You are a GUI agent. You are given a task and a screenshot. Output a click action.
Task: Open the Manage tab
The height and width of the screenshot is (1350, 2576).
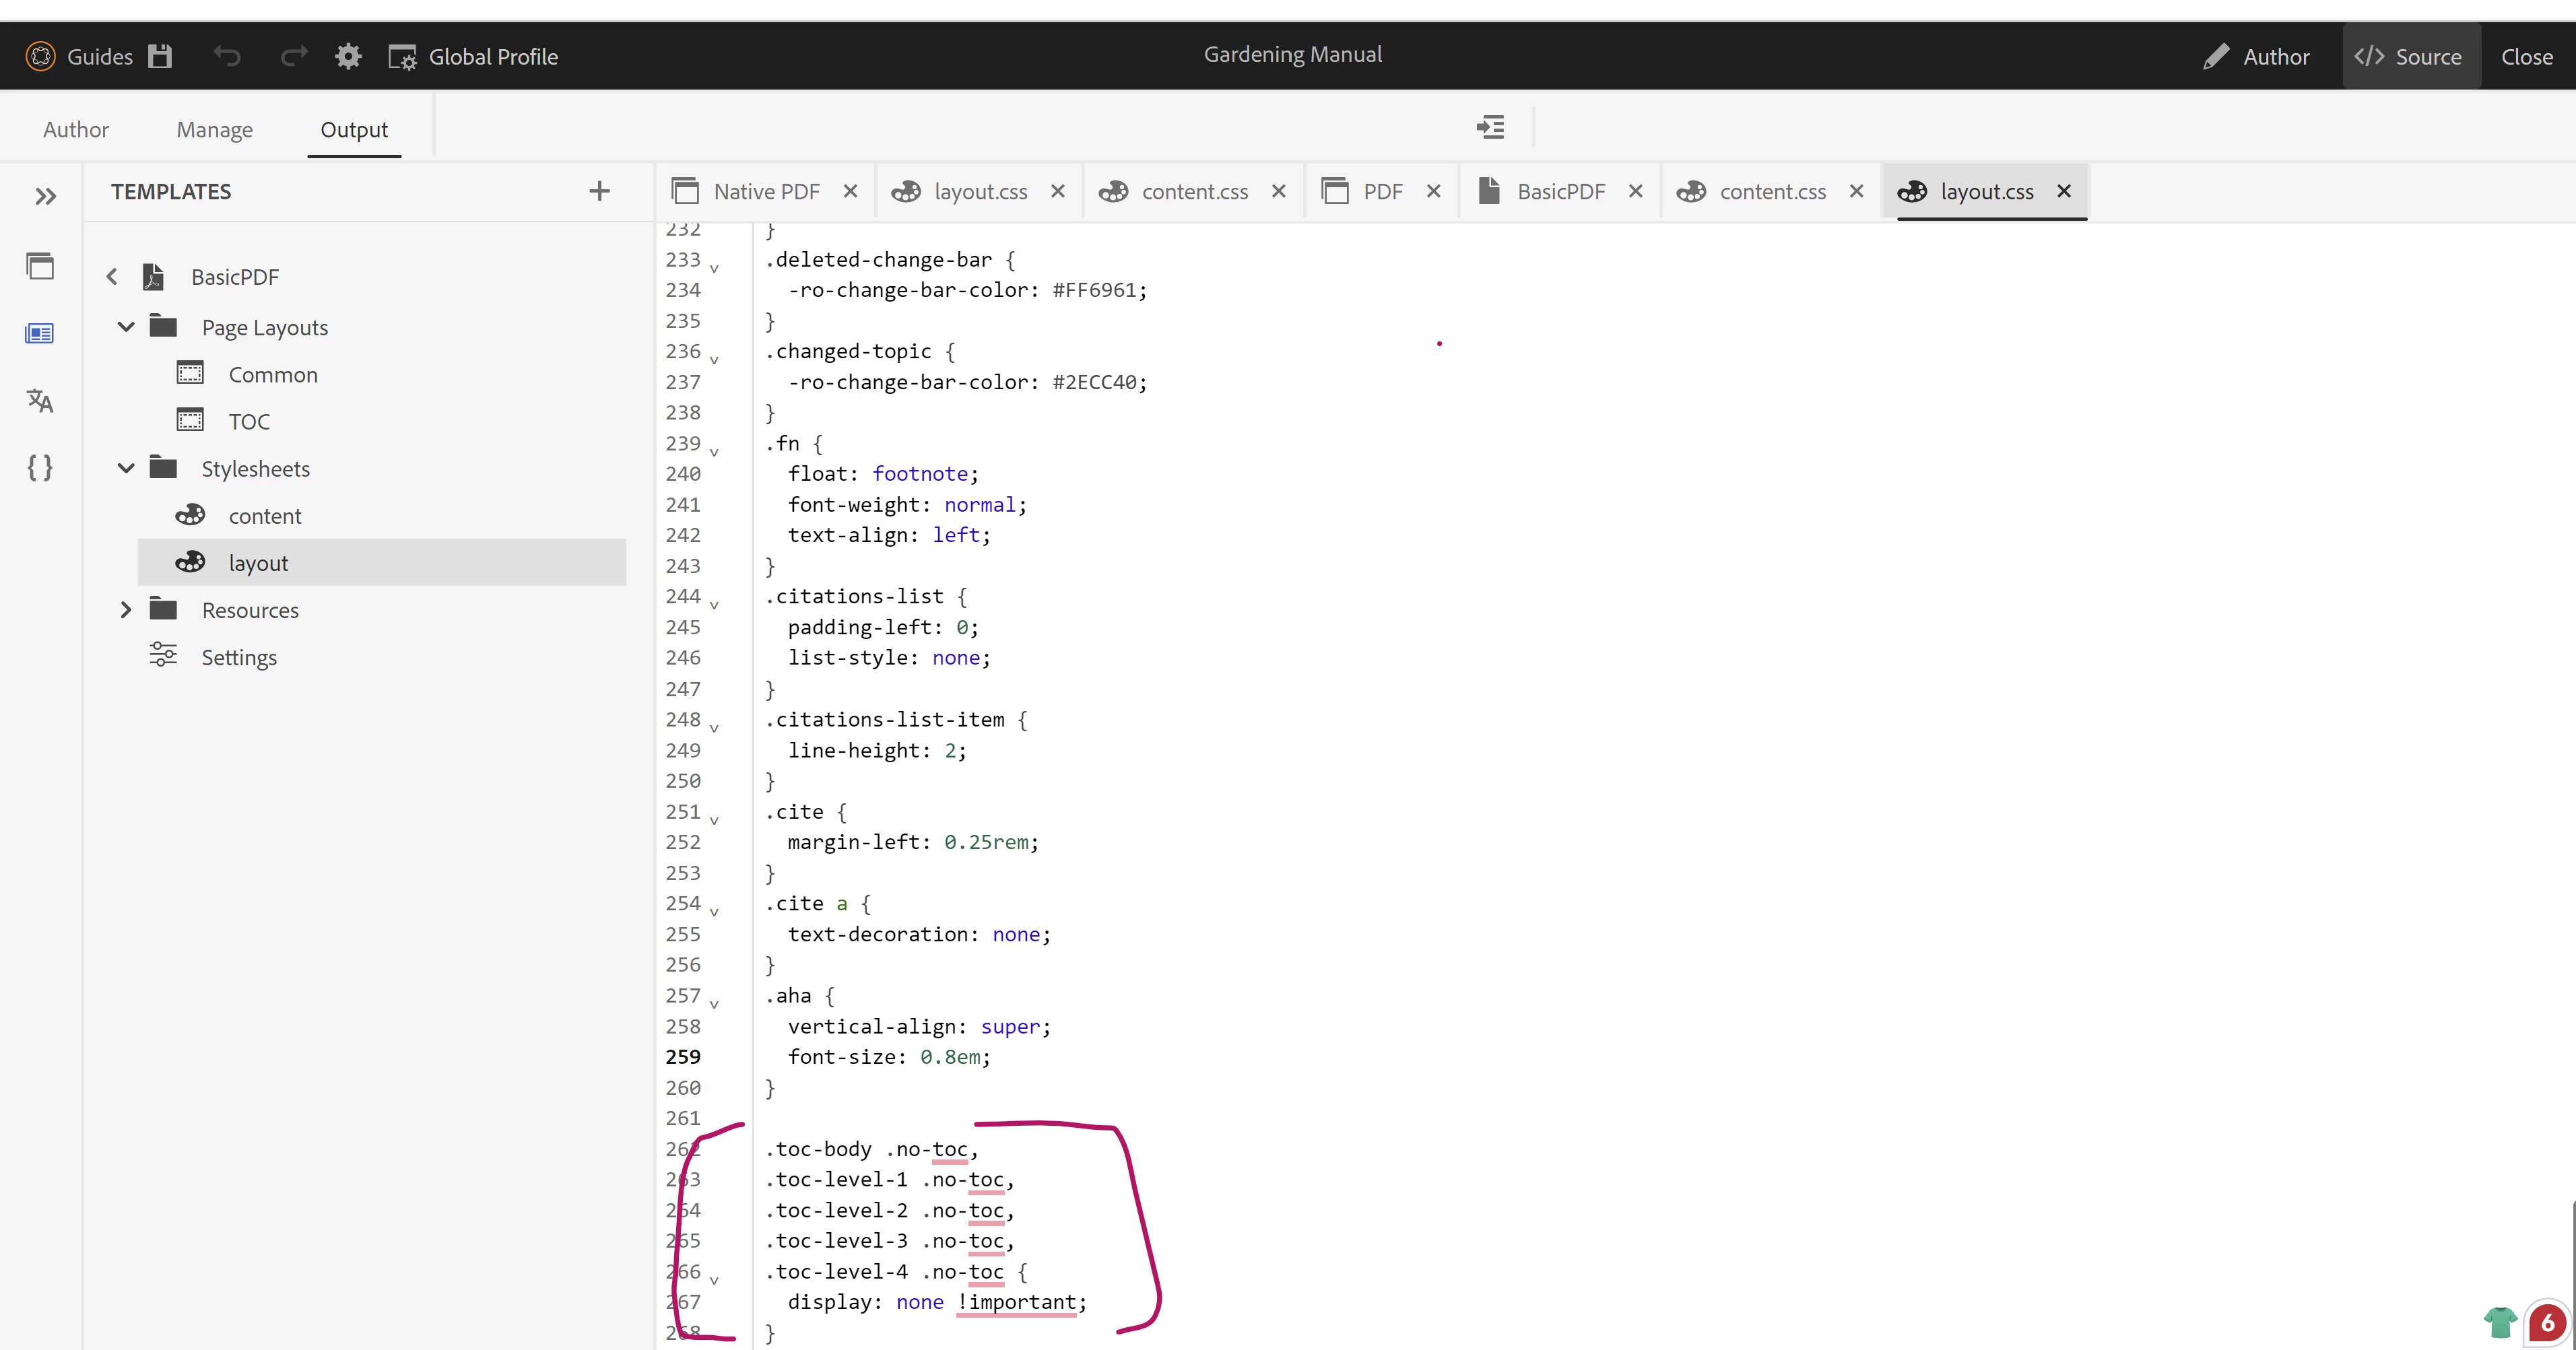[214, 129]
